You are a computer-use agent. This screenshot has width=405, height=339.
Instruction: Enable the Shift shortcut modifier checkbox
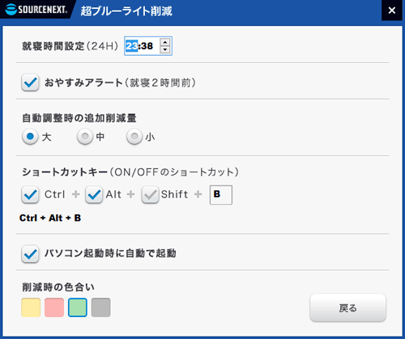pos(150,194)
